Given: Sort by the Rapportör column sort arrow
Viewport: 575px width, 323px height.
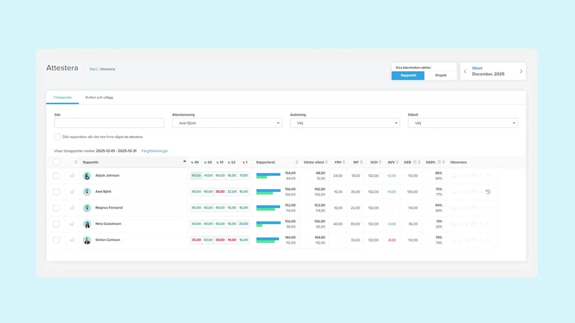Looking at the screenshot, I should (x=185, y=162).
